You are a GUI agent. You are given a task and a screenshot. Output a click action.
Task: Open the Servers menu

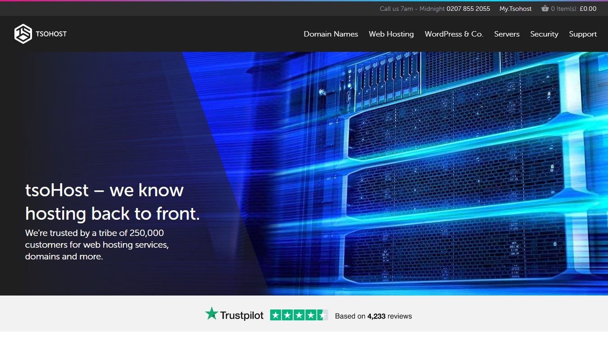pos(507,34)
